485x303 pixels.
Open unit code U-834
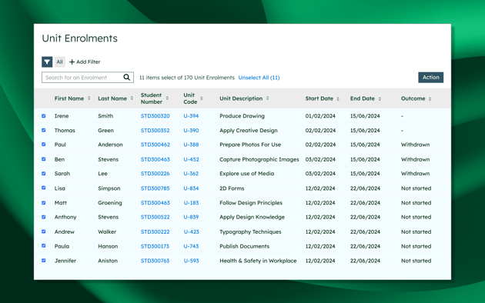[191, 188]
